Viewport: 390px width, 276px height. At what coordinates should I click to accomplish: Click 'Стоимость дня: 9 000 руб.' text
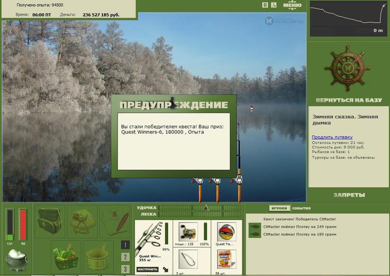338,147
